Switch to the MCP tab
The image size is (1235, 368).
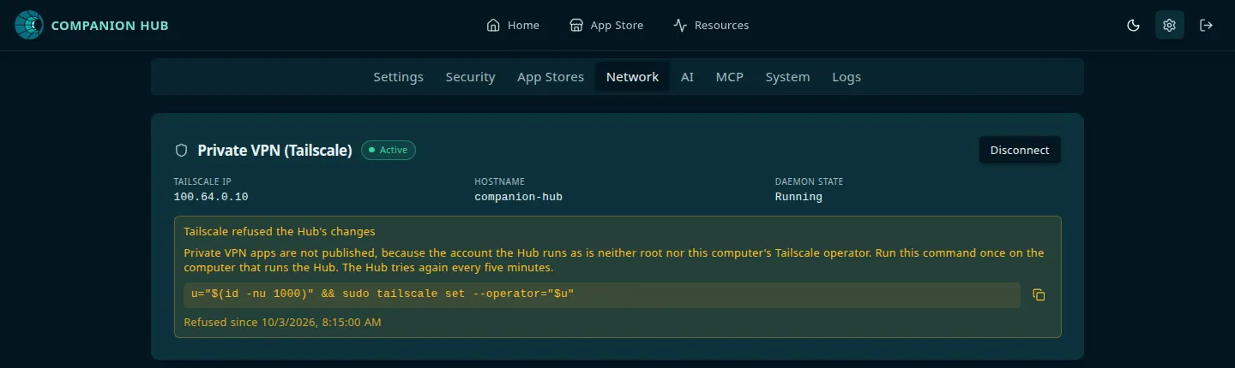(730, 77)
